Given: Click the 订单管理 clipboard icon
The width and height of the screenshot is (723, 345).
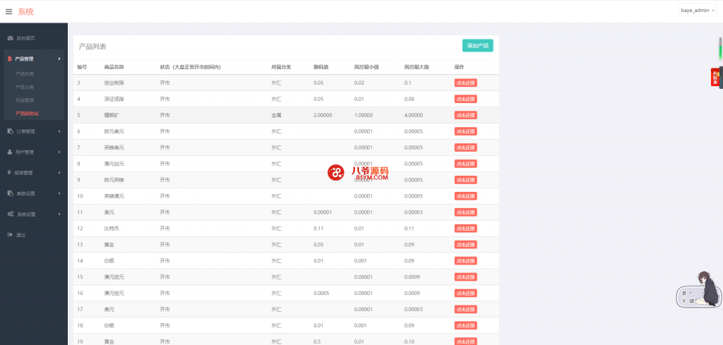Looking at the screenshot, I should click(10, 131).
